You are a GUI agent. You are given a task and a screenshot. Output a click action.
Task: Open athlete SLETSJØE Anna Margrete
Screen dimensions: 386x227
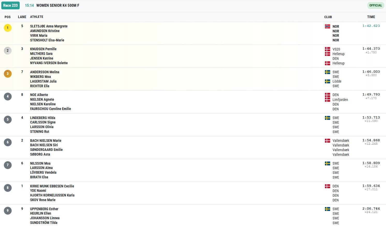(49, 26)
